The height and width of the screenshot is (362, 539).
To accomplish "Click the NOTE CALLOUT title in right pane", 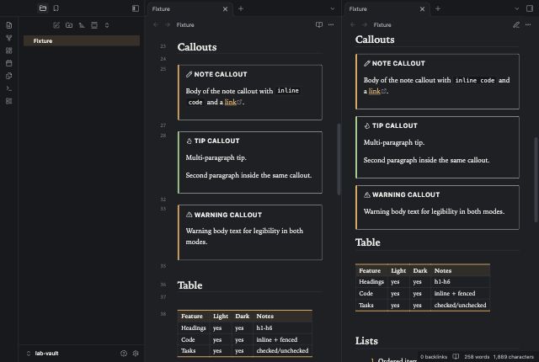I will point(398,63).
